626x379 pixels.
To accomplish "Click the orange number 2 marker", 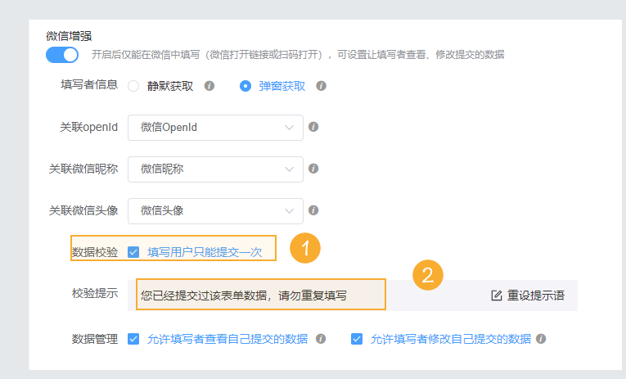I will (x=426, y=275).
